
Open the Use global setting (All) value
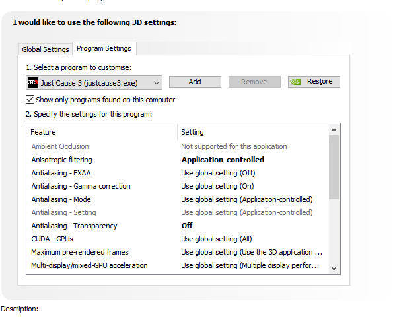click(217, 239)
